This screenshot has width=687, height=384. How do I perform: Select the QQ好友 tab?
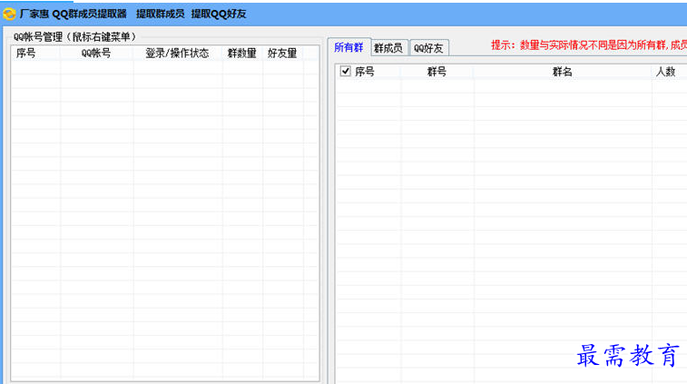pyautogui.click(x=428, y=48)
